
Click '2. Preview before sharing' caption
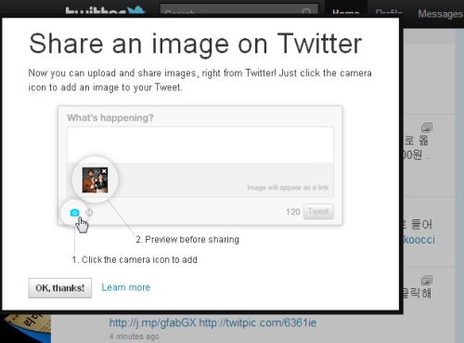[x=187, y=240]
